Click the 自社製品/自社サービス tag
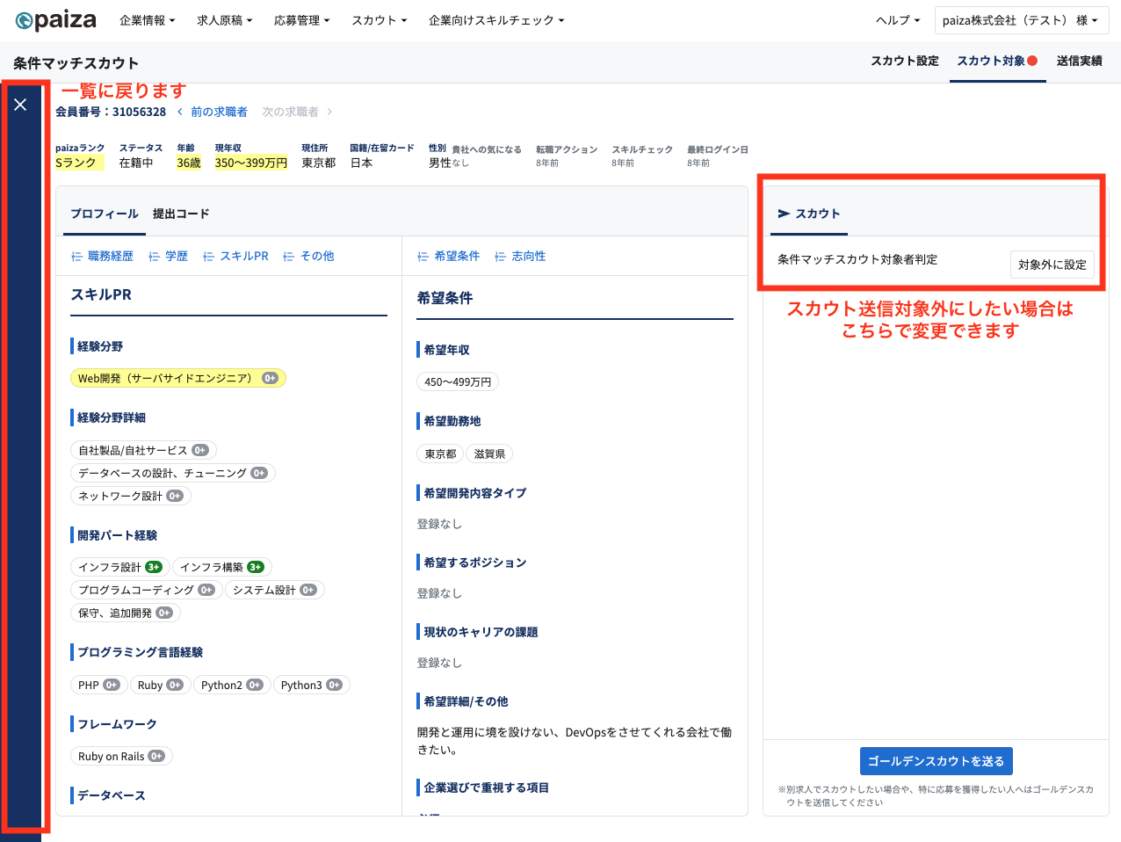The width and height of the screenshot is (1121, 842). pyautogui.click(x=143, y=450)
